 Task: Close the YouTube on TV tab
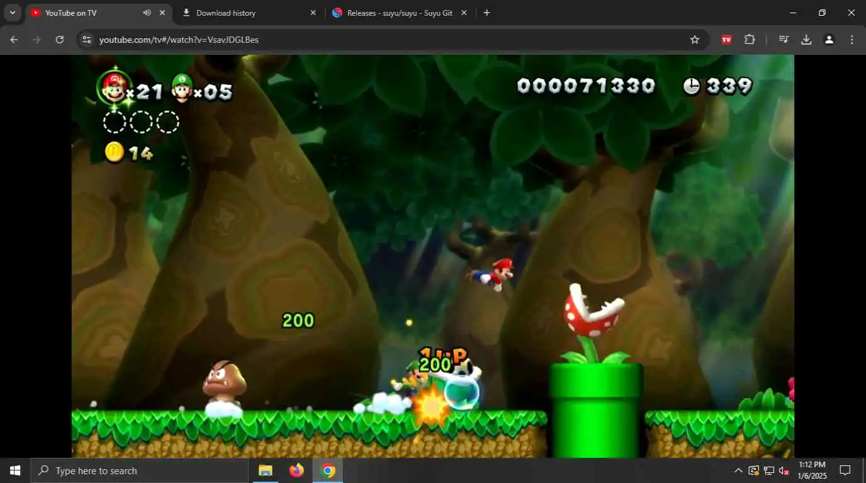tap(162, 13)
